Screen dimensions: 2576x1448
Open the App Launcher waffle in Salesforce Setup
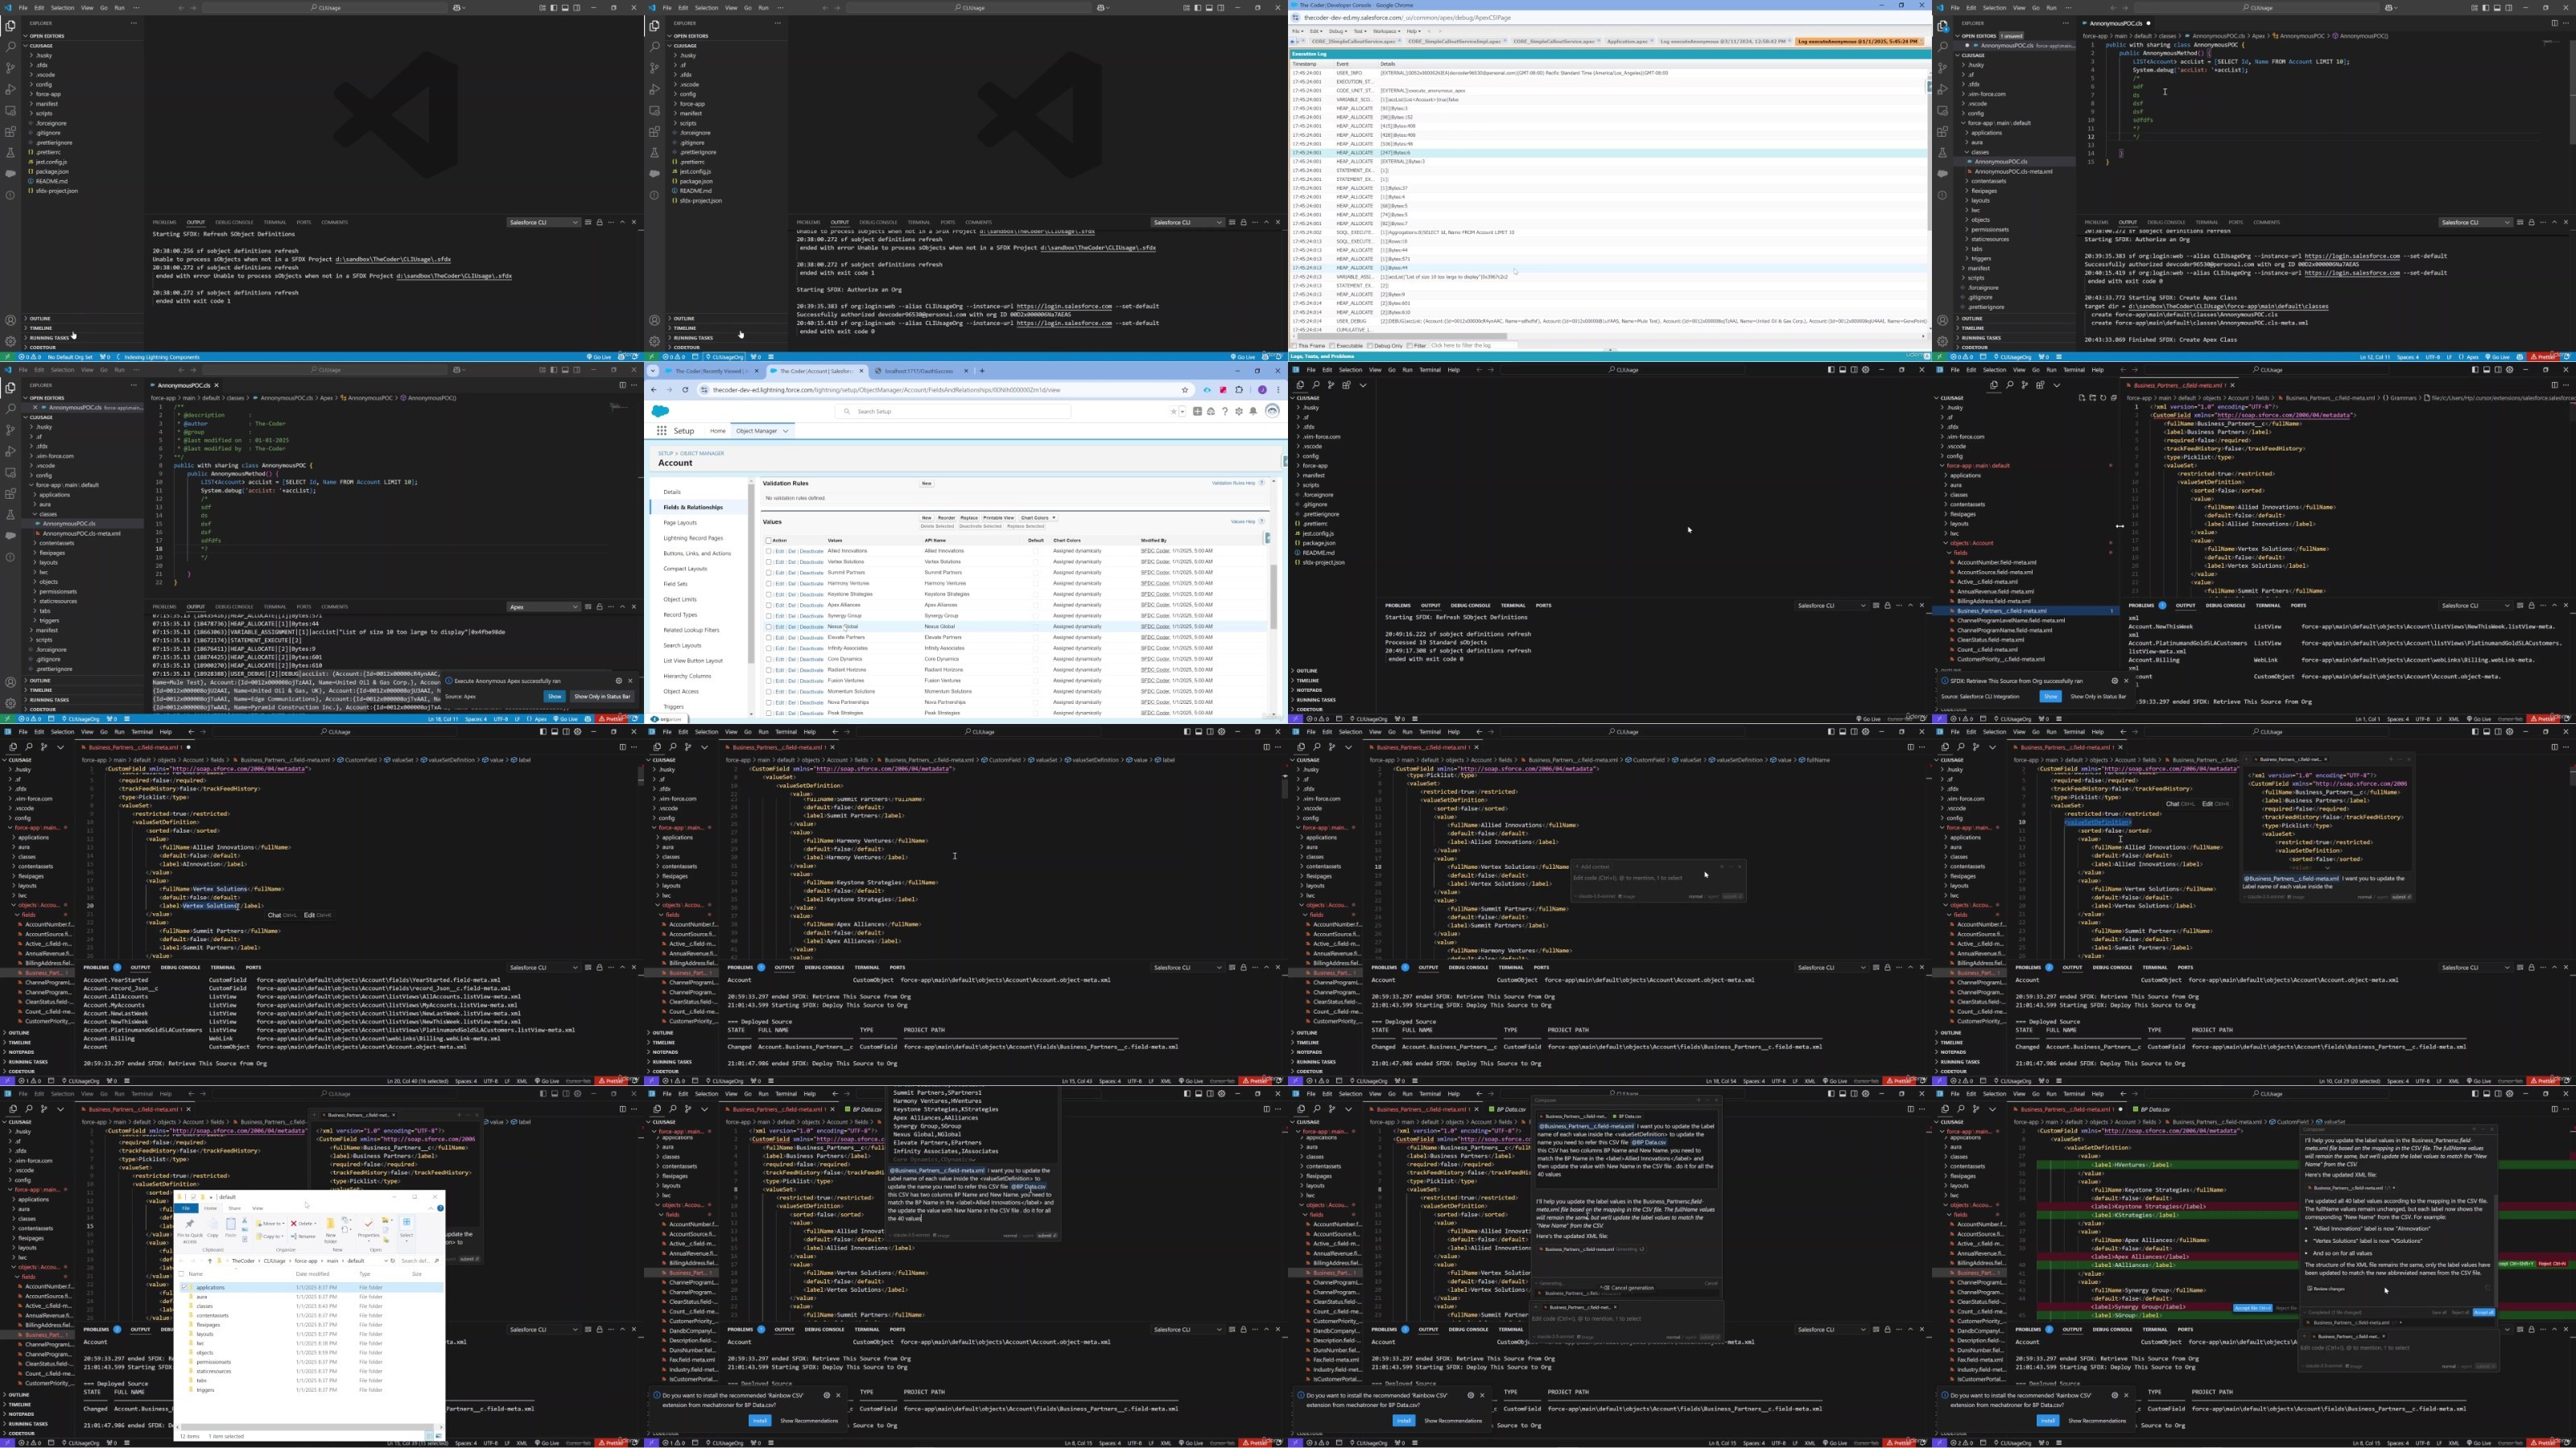coord(662,430)
